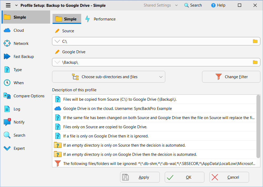Select 'Files only on Source are copied' row
Screen dimensions: 263x187
tap(154, 127)
